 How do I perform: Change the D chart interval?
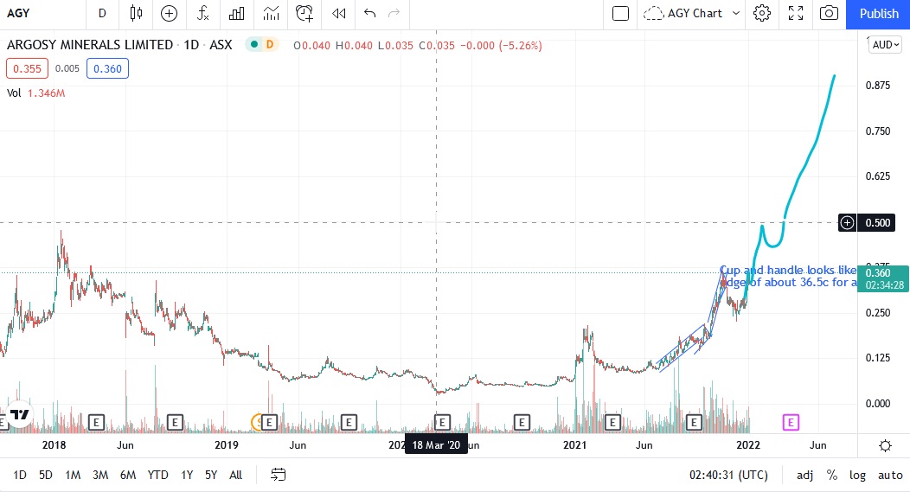click(x=102, y=13)
